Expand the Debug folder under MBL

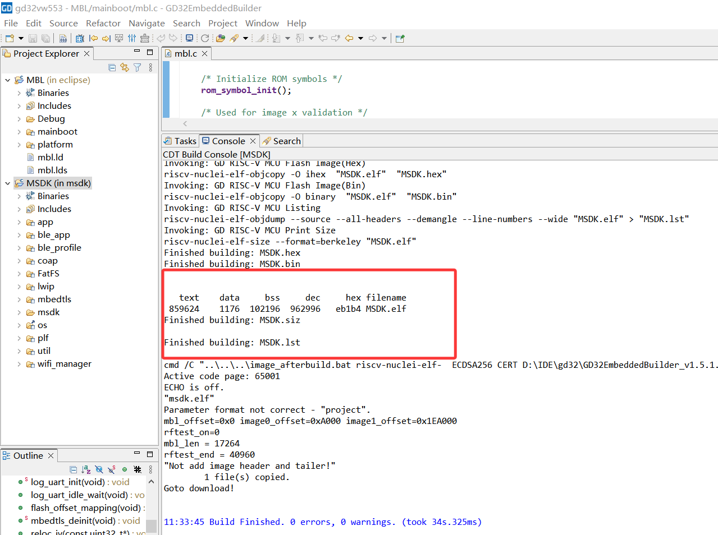(x=19, y=119)
